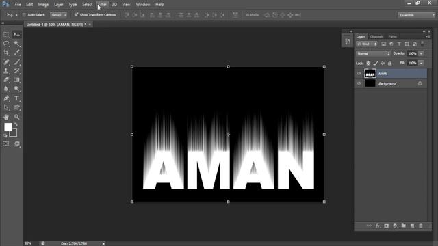Switch to the Paths tab
Screen dimensions: 438x246
pyautogui.click(x=392, y=36)
